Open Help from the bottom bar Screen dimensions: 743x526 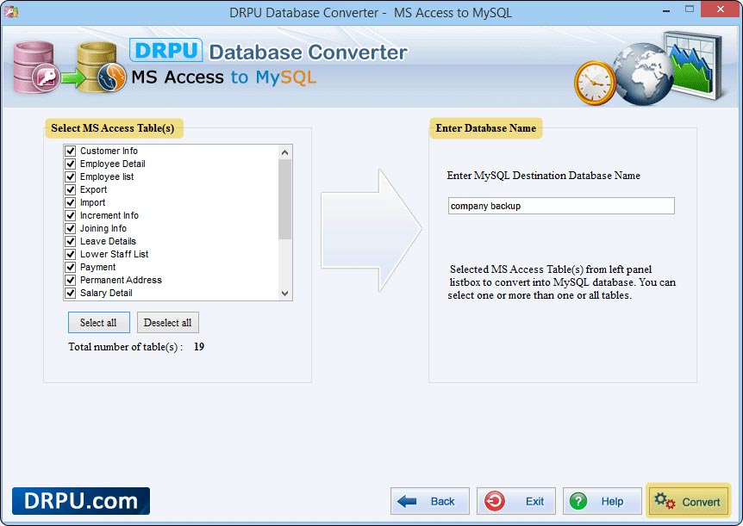pos(602,501)
